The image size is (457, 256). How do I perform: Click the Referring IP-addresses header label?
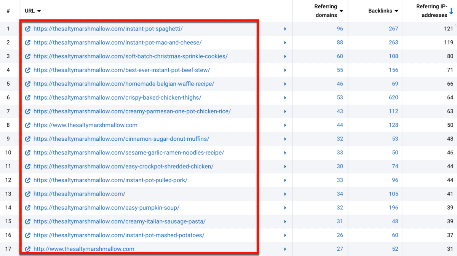(432, 11)
